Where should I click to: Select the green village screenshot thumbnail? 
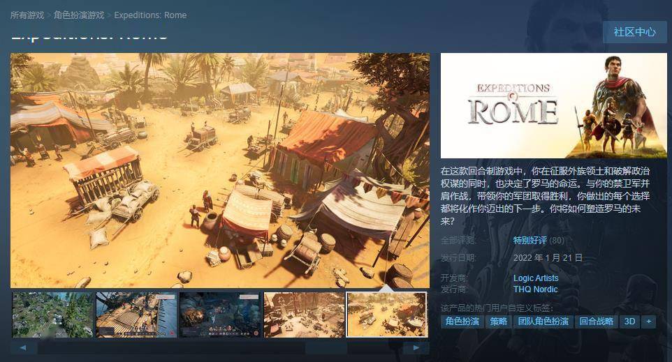click(52, 315)
